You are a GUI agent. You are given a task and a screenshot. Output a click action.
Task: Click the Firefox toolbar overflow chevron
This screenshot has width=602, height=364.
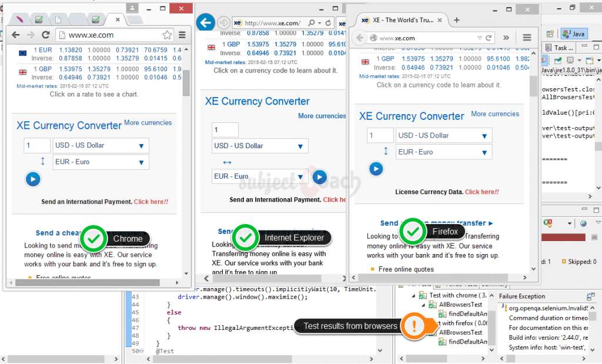click(x=506, y=38)
